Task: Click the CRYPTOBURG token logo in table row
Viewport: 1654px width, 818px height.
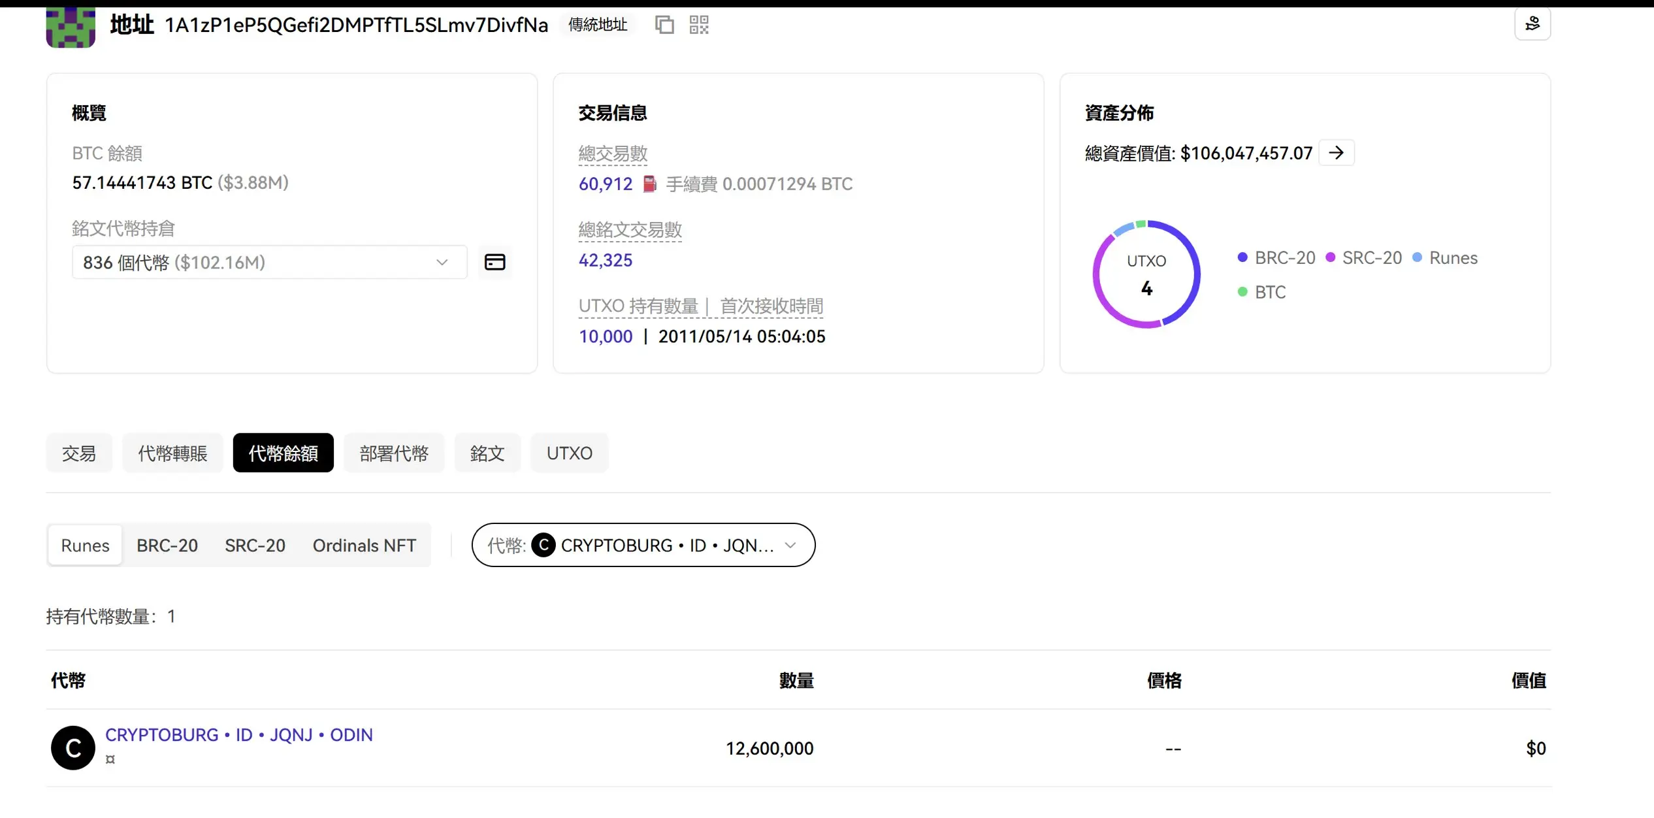Action: [73, 747]
